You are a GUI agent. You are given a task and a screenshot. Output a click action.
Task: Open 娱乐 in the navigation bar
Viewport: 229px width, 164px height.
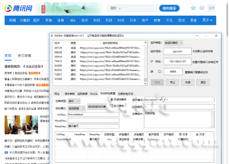[85, 20]
